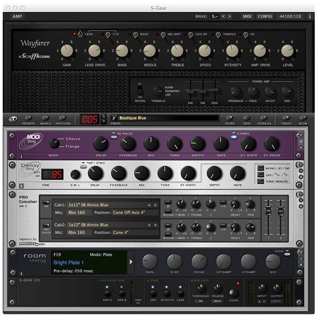
Task: Click the Room Thing Size knob
Action: [x=174, y=262]
